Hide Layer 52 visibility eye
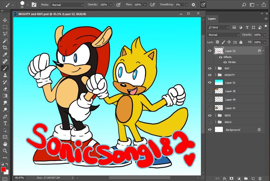The height and width of the screenshot is (181, 270). [x=210, y=51]
